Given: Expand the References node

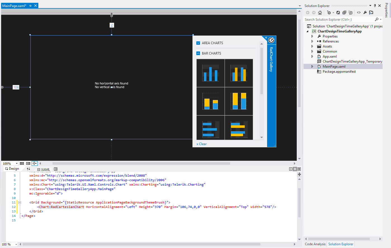Looking at the screenshot, I should 312,41.
